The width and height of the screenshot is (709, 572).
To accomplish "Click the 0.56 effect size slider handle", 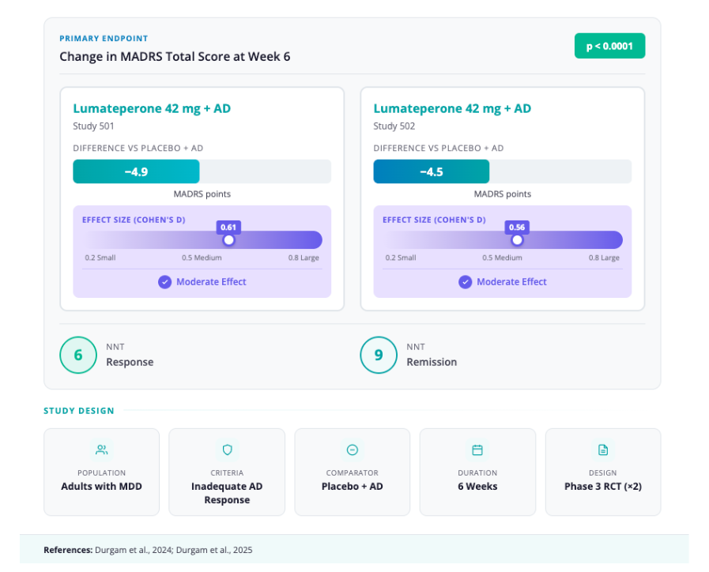I will tap(517, 240).
